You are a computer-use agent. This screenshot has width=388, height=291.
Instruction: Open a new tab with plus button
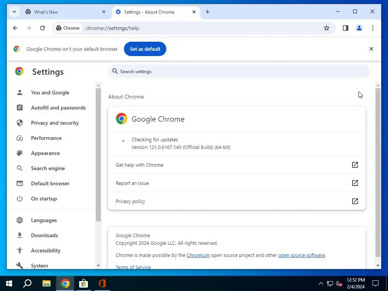tap(207, 12)
